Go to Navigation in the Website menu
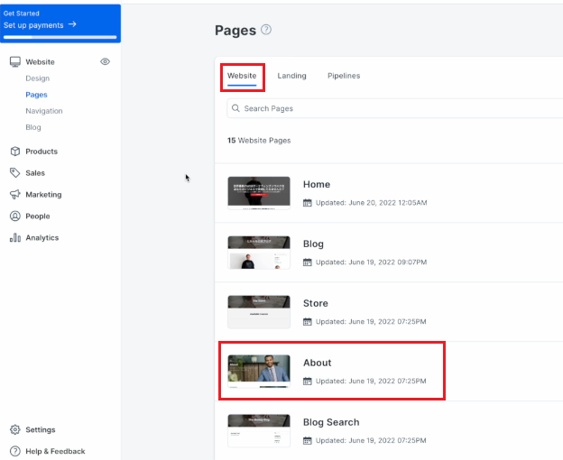Viewport: 563px width, 460px height. tap(44, 111)
